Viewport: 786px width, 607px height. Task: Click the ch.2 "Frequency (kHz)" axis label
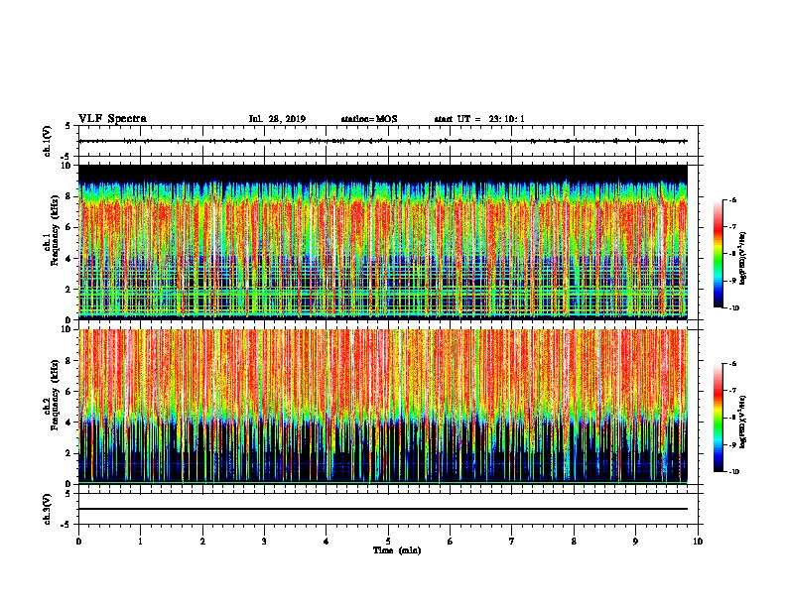pyautogui.click(x=56, y=395)
